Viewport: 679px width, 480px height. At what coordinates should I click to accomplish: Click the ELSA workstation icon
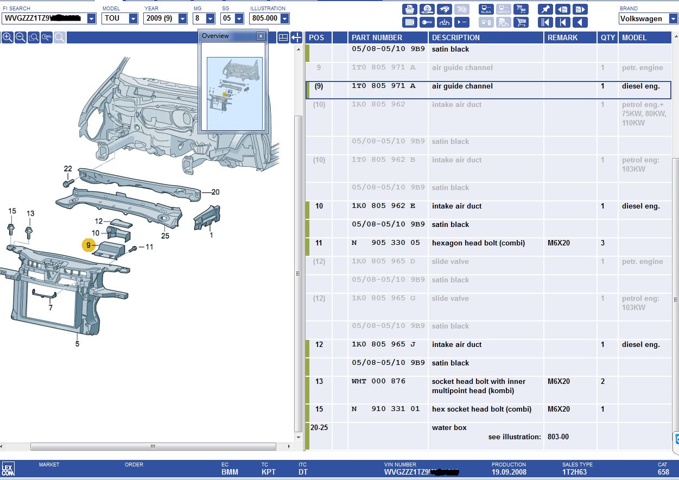click(x=486, y=9)
